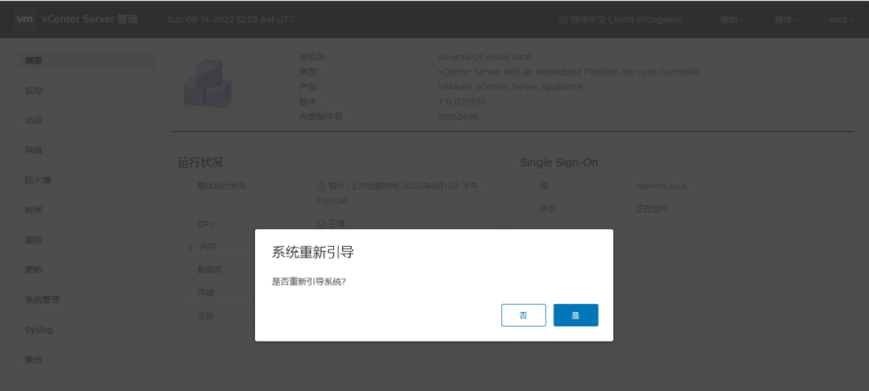Click the warning triangle icon
The image size is (869, 391).
[321, 186]
